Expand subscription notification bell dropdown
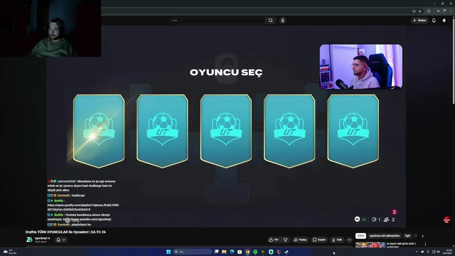 (61, 240)
